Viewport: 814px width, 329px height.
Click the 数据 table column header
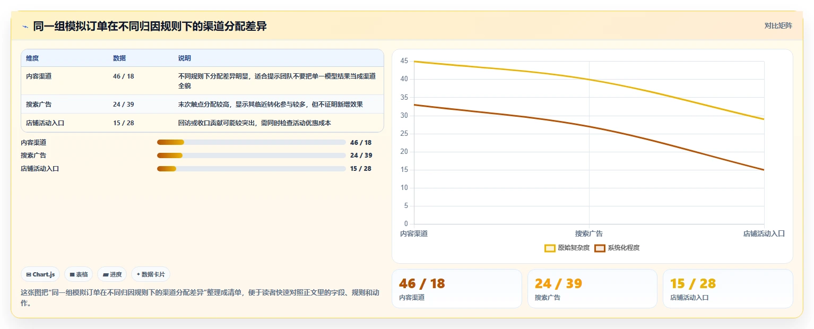pos(119,58)
